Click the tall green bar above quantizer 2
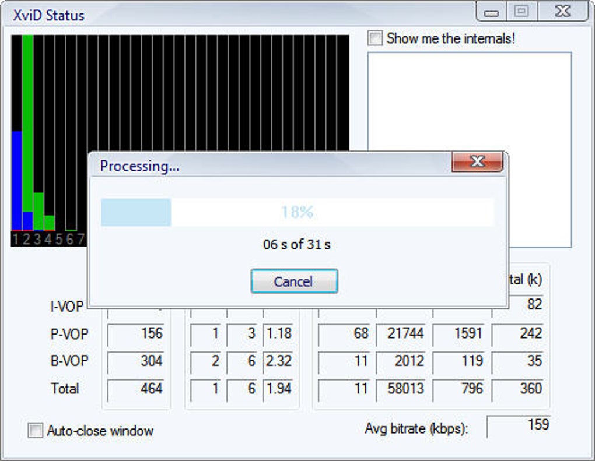595x461 pixels. tap(27, 123)
